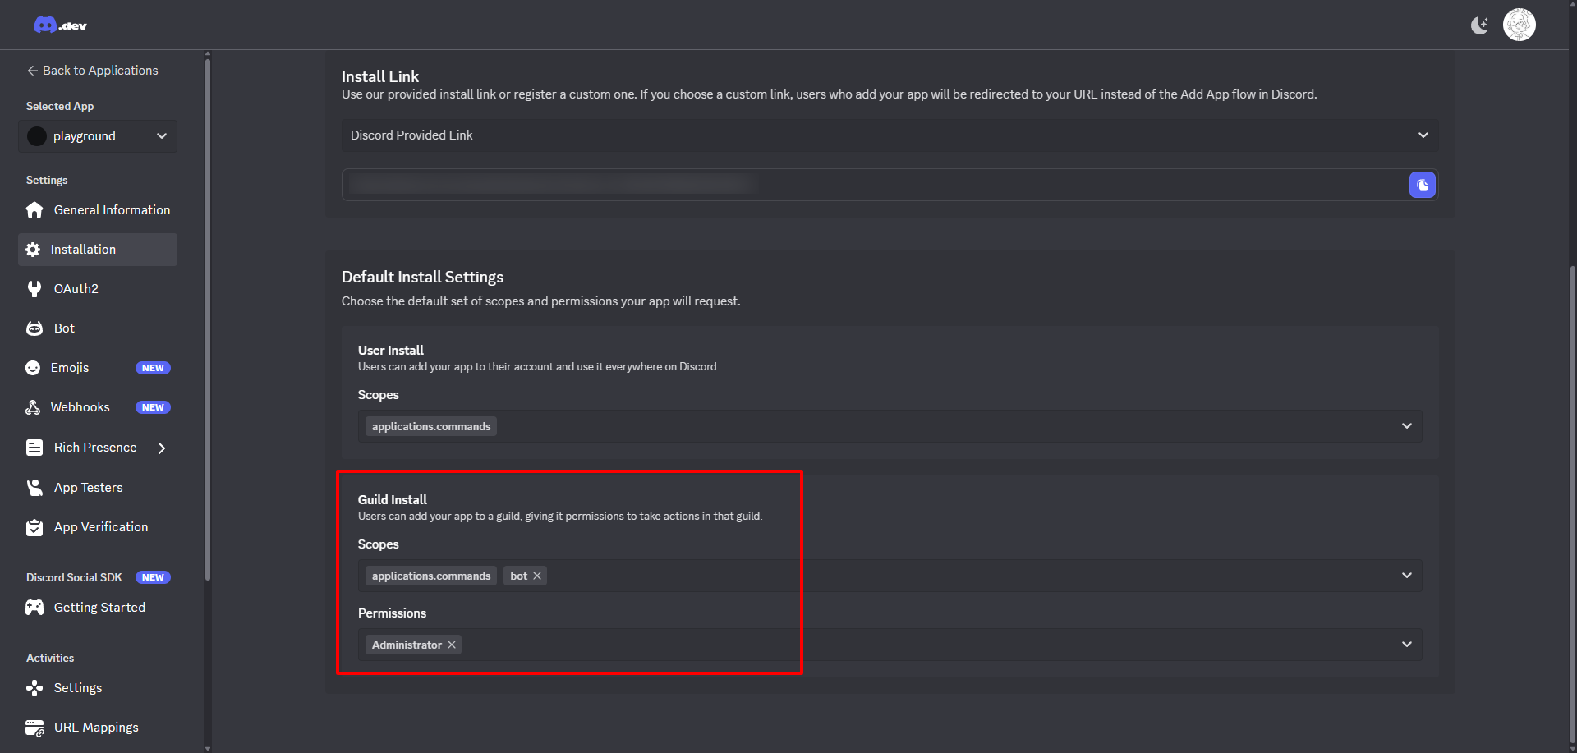Open General Information settings
1577x753 pixels.
(112, 210)
